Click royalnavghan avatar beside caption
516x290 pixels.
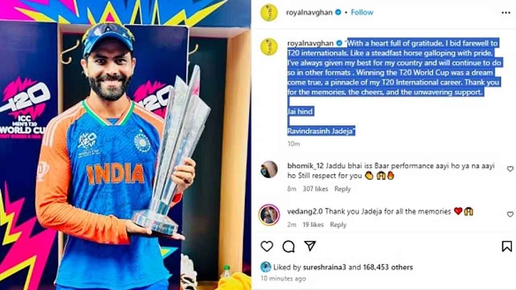point(269,47)
